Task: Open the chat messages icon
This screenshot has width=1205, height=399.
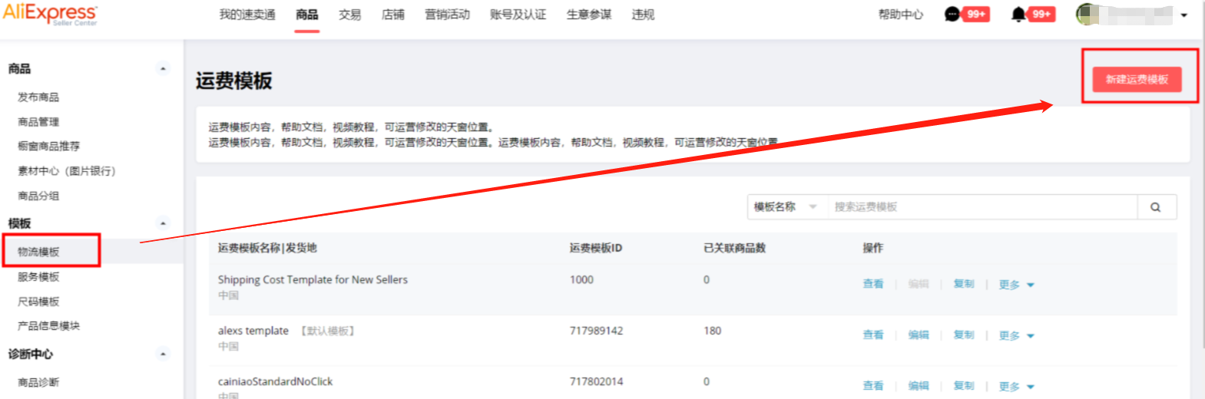Action: [x=952, y=15]
